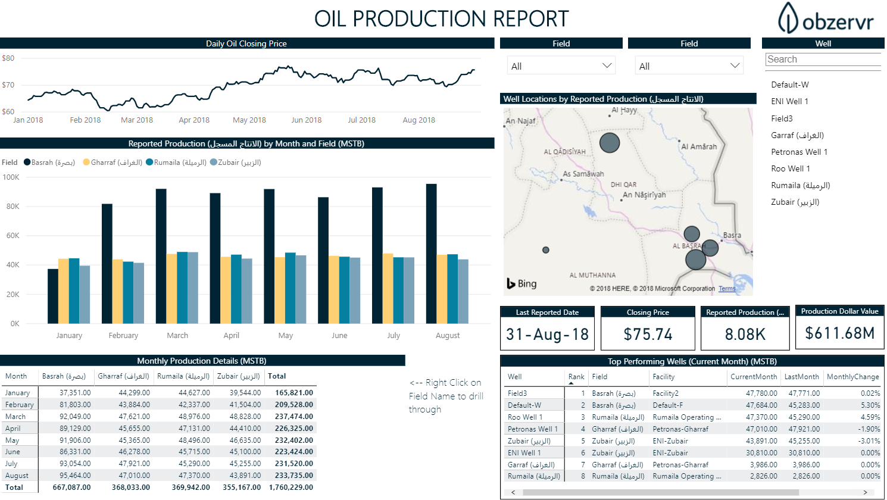887x500 pixels.
Task: Choose Garraf in the Well slicer list
Action: [798, 135]
